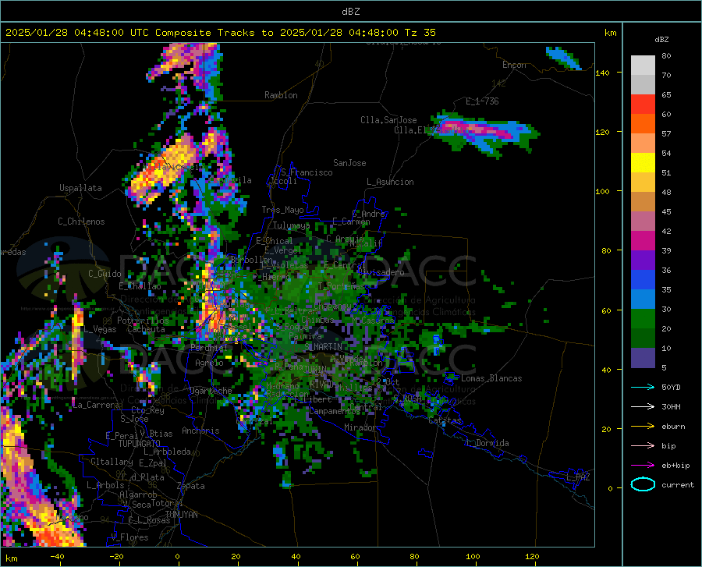
Task: Click the 'TUPUNGATO' map label
Action: point(140,444)
